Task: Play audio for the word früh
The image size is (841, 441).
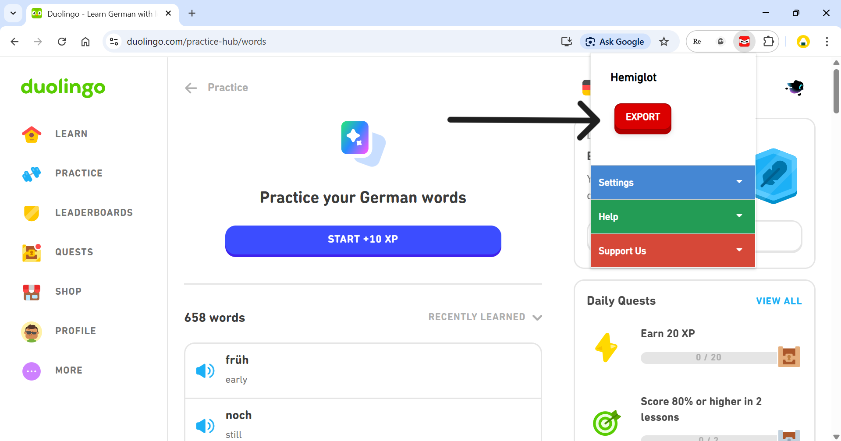Action: [205, 371]
